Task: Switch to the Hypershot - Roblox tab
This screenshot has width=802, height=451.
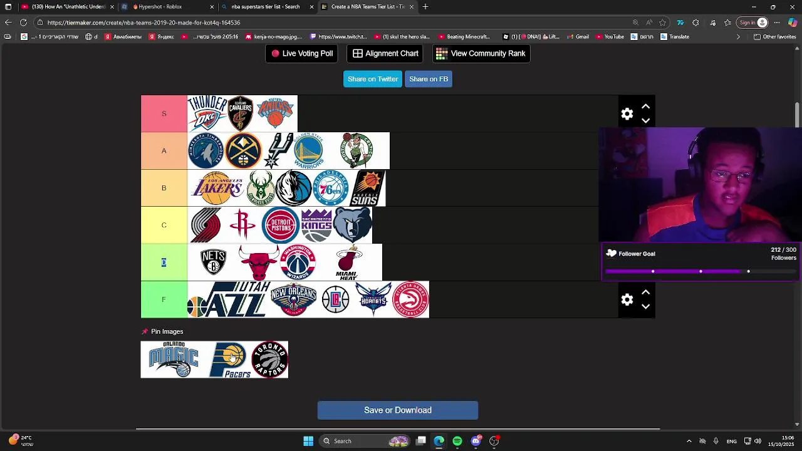Action: [167, 7]
